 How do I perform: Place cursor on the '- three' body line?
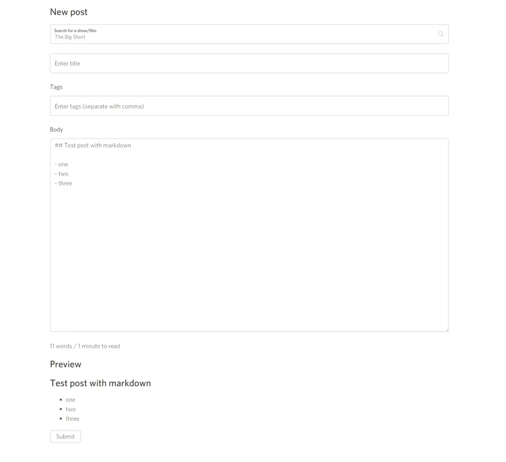64,183
